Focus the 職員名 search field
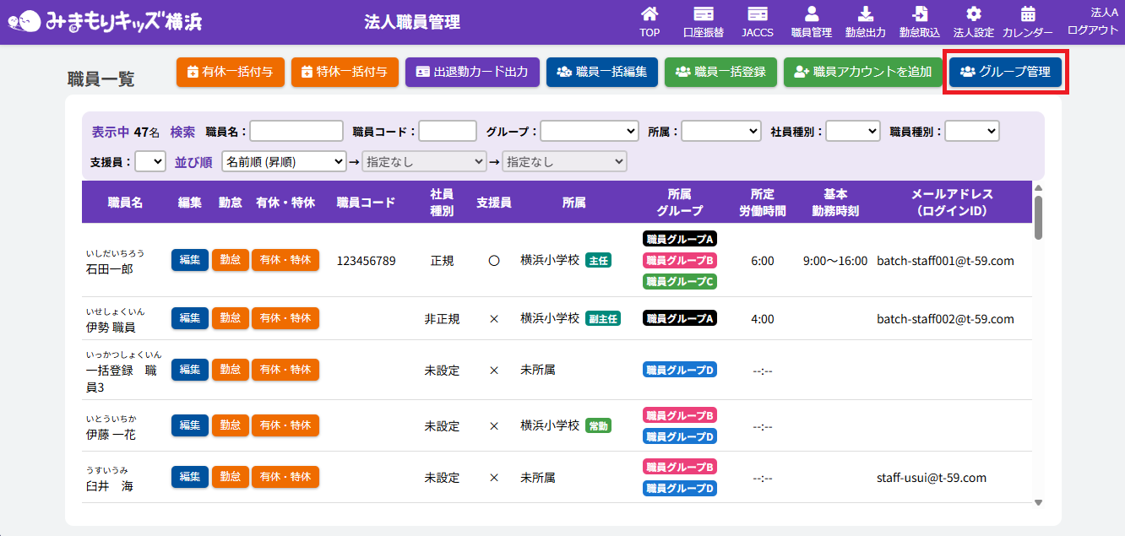Image resolution: width=1125 pixels, height=536 pixels. pos(296,131)
